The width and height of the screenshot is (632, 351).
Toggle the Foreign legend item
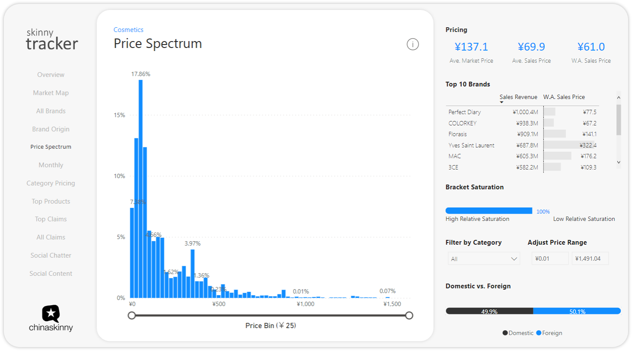[x=549, y=333]
